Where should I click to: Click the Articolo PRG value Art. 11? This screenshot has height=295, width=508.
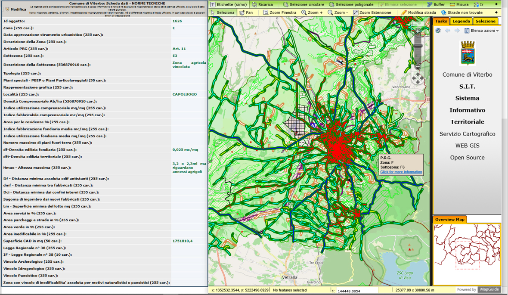(179, 49)
